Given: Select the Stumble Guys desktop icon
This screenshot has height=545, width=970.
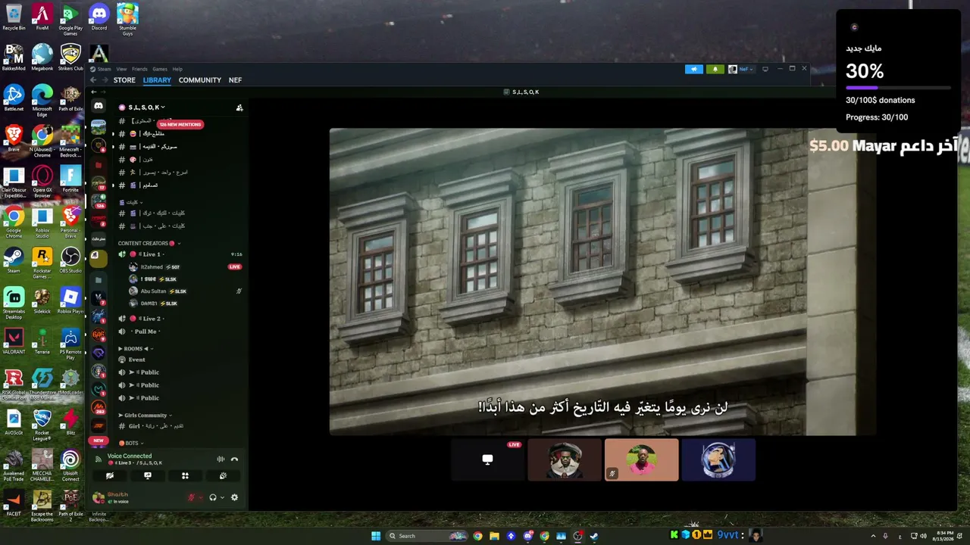Looking at the screenshot, I should (127, 20).
